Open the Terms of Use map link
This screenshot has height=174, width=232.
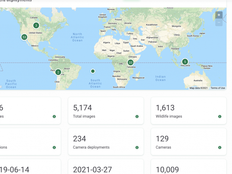tap(218, 88)
